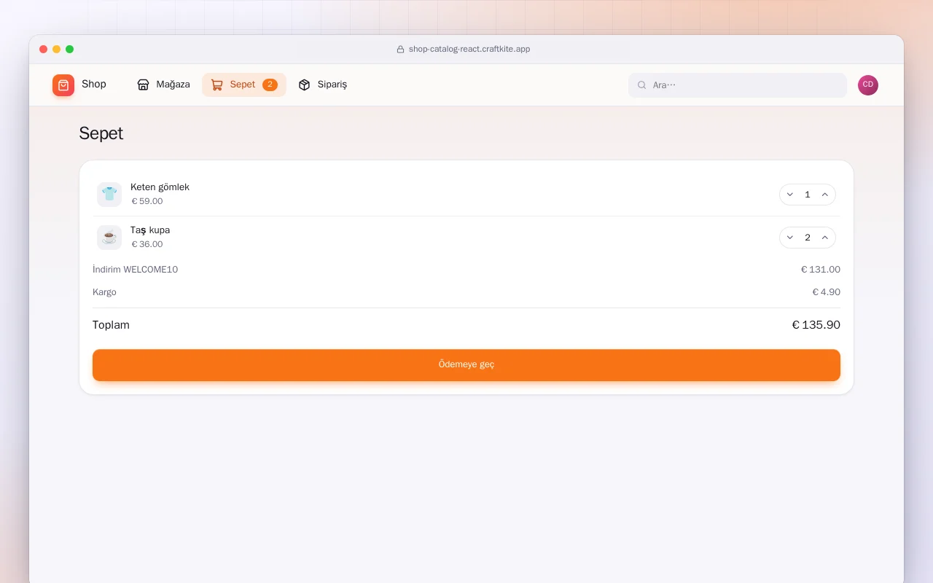
Task: Open the CD user avatar
Action: 868,85
